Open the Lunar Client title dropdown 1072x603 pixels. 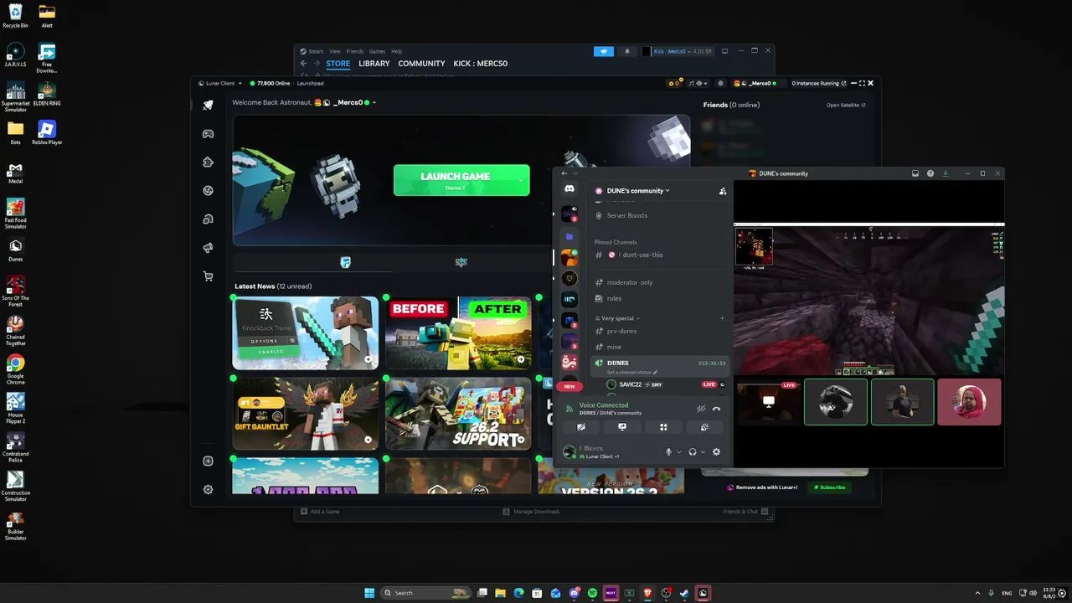(219, 84)
